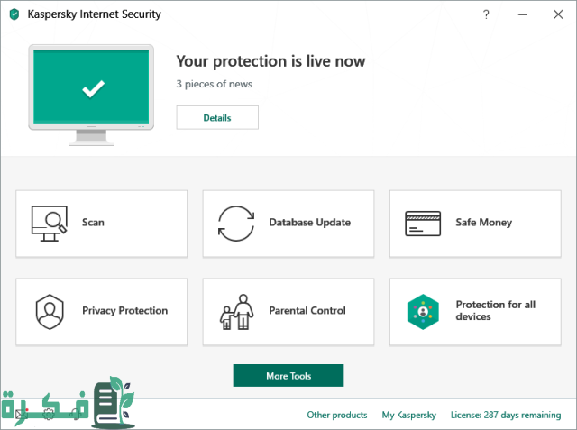The width and height of the screenshot is (577, 430).
Task: Click the 3 pieces of news text
Action: [x=214, y=84]
